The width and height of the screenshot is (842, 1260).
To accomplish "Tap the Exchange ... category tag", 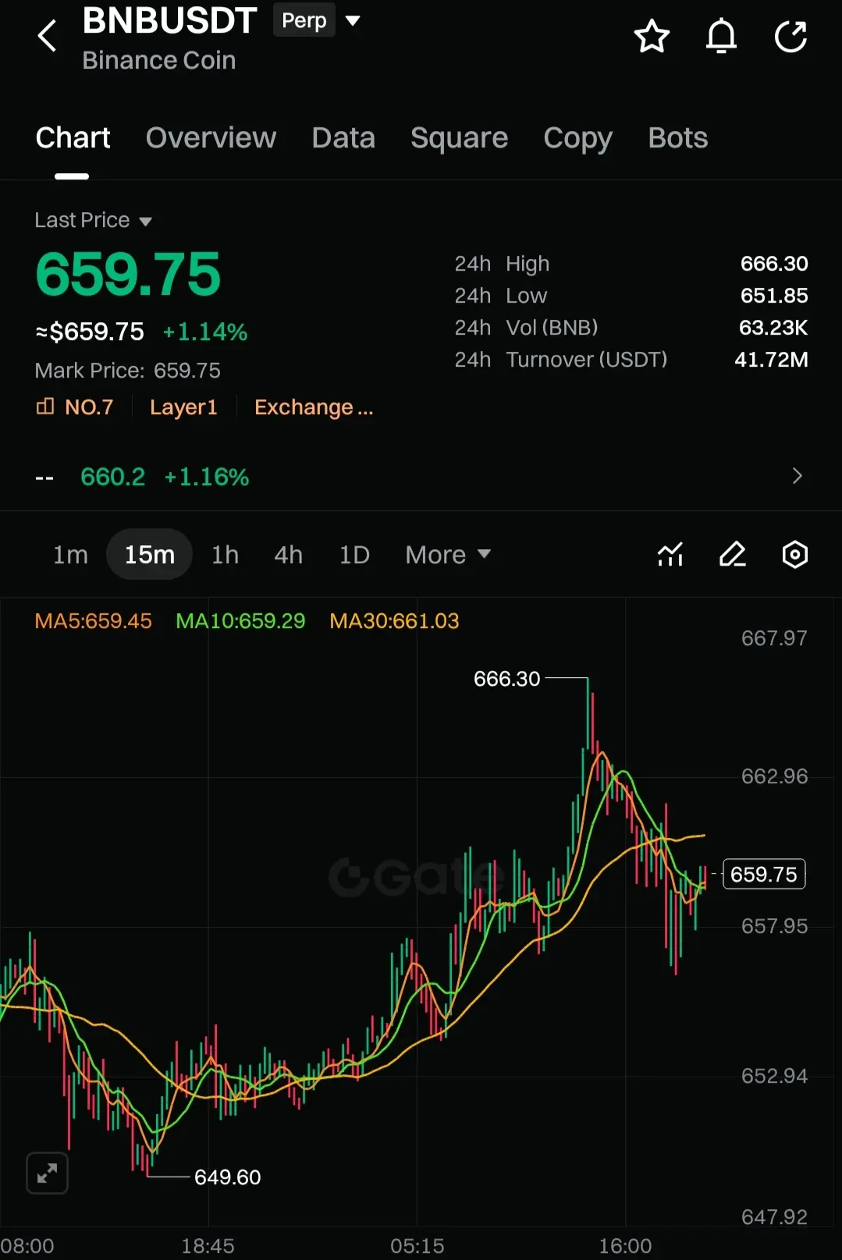I will tap(314, 407).
